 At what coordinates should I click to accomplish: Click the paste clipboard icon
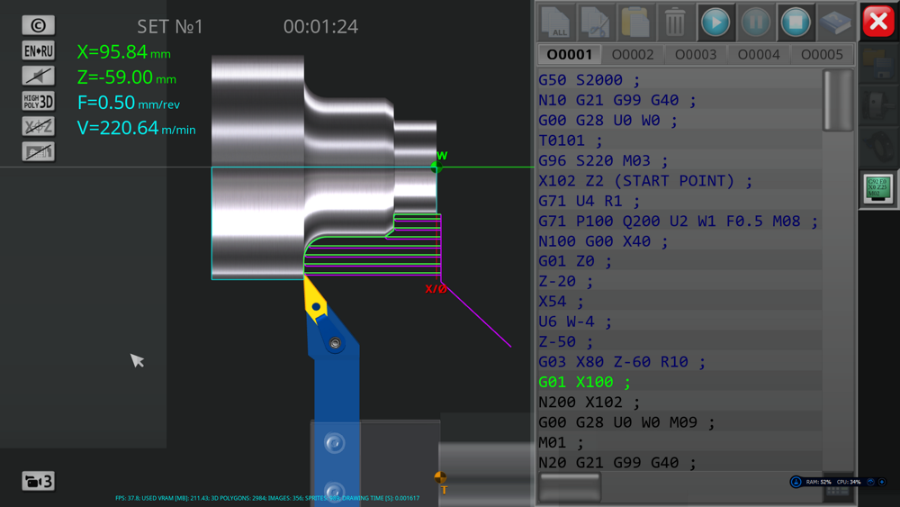click(x=634, y=23)
